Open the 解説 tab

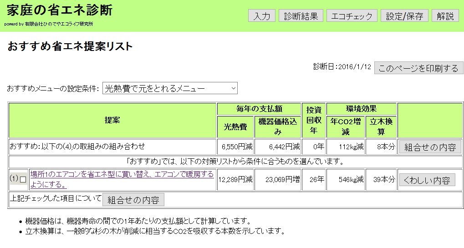(x=445, y=15)
